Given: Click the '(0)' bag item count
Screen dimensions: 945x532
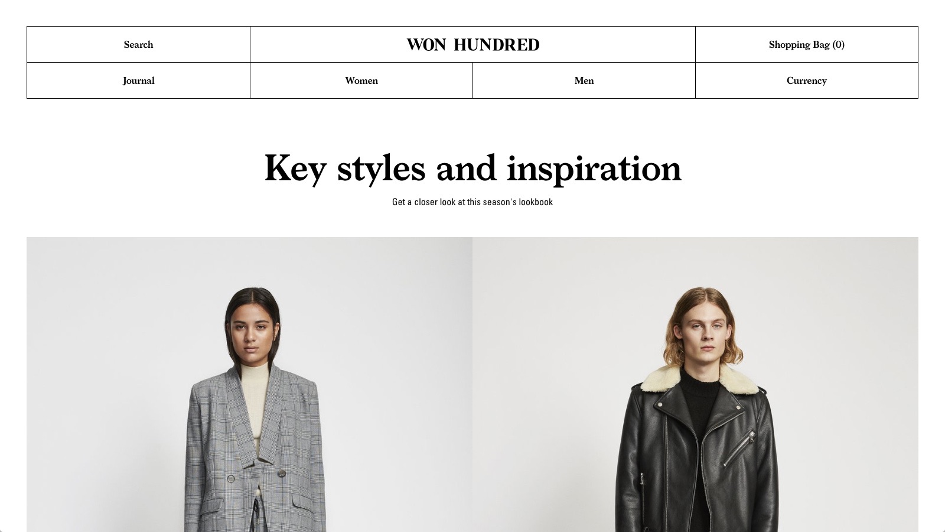Looking at the screenshot, I should tap(839, 44).
